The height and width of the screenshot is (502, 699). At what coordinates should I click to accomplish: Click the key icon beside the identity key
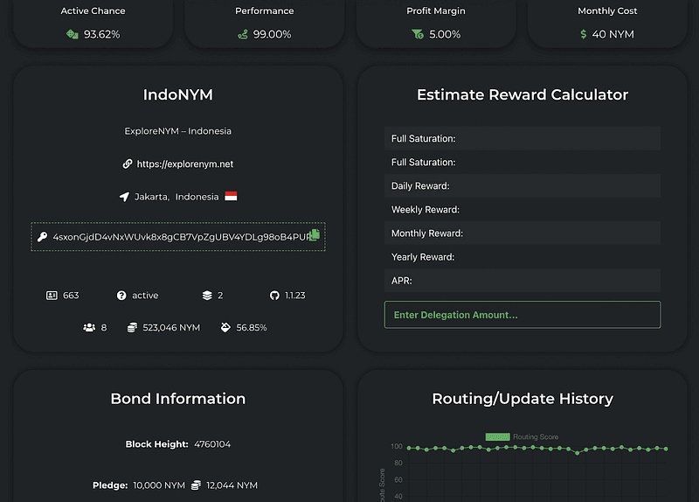click(x=42, y=237)
